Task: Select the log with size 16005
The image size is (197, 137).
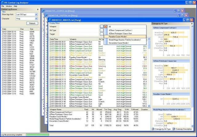Action: 20,94
